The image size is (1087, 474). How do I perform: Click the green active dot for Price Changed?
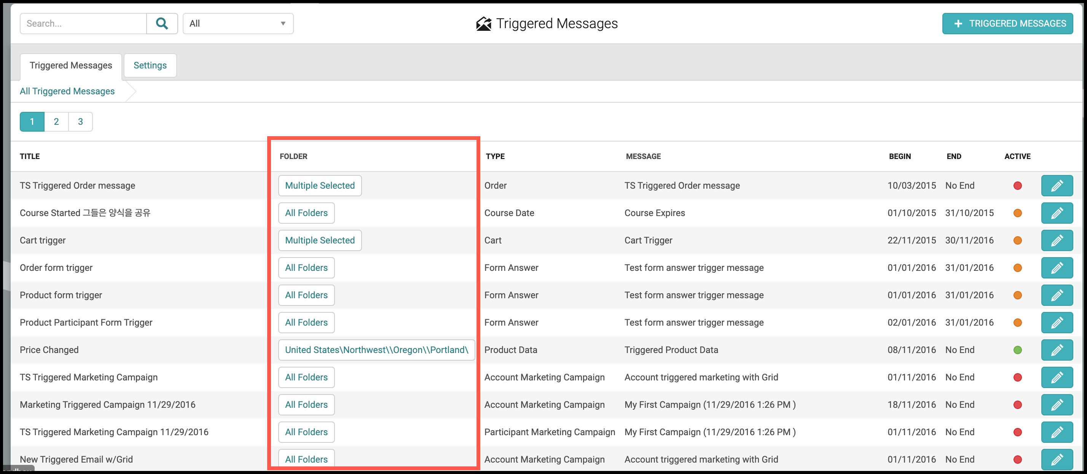1017,350
